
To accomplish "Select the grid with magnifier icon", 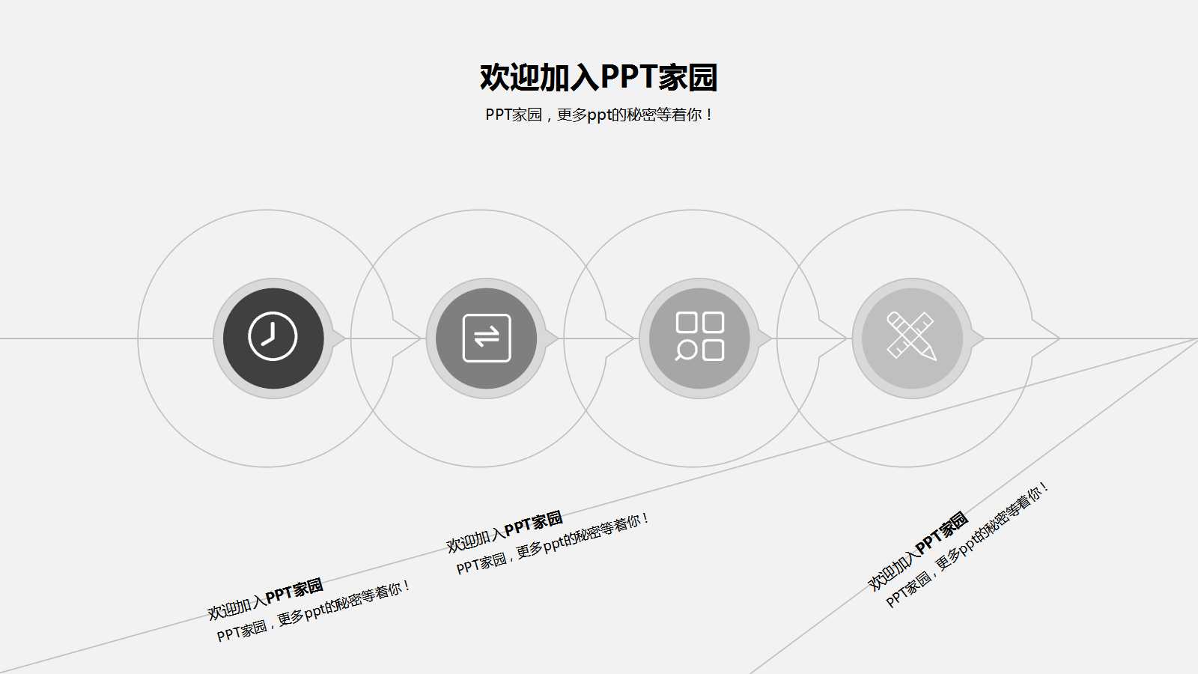I will pos(698,338).
